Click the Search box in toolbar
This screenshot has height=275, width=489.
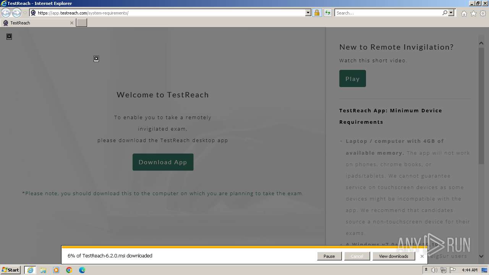(388, 13)
